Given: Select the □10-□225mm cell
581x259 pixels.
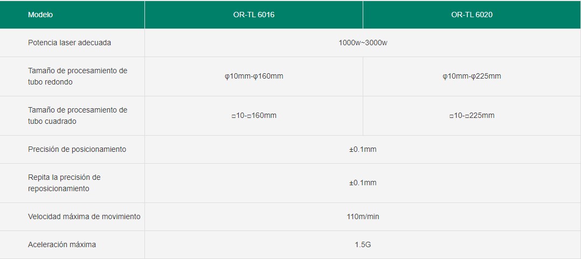Looking at the screenshot, I should pos(472,115).
